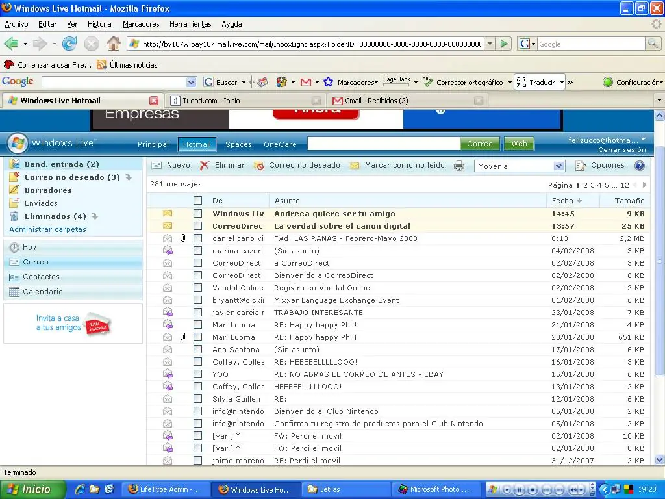Check the box for Vandal Online email
Screen dimensions: 665x499
pyautogui.click(x=198, y=288)
